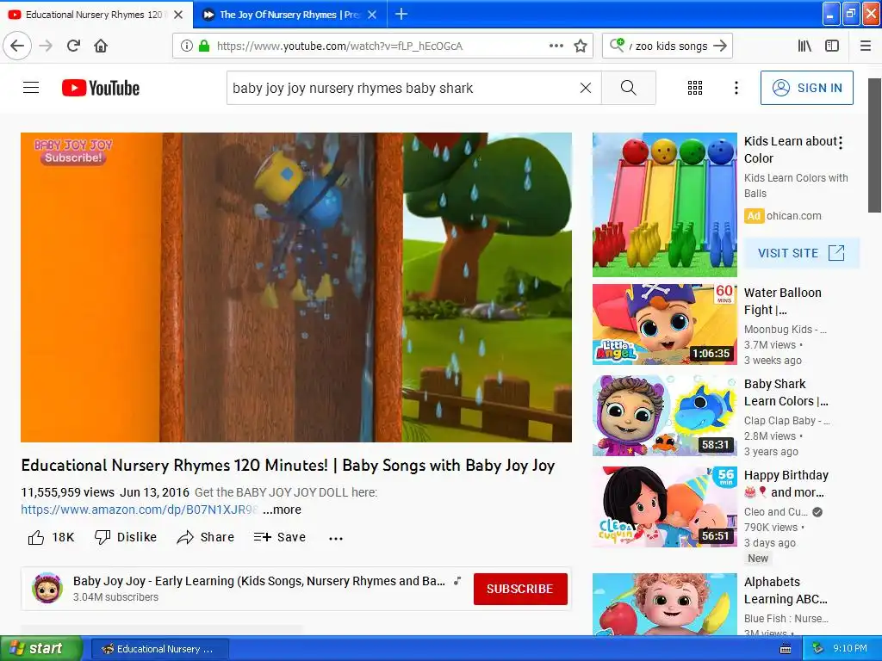Click the search engine magnifier icon in search box
This screenshot has width=882, height=661.
[x=617, y=45]
